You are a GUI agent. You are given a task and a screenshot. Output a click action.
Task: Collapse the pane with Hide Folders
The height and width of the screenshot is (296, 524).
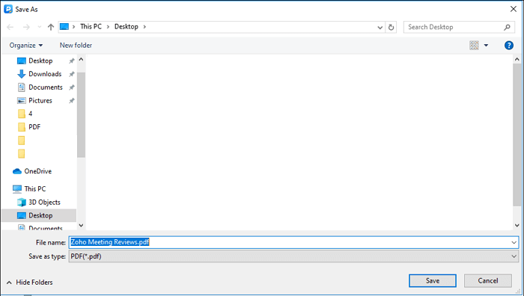tap(29, 283)
